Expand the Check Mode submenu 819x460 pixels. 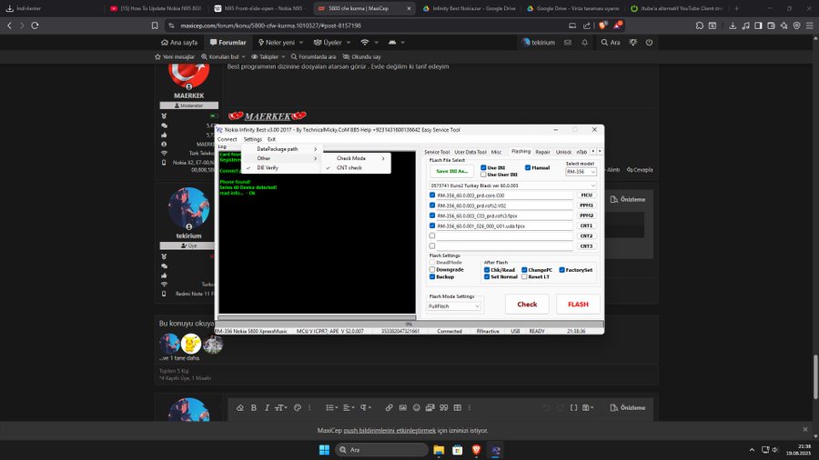pyautogui.click(x=356, y=158)
